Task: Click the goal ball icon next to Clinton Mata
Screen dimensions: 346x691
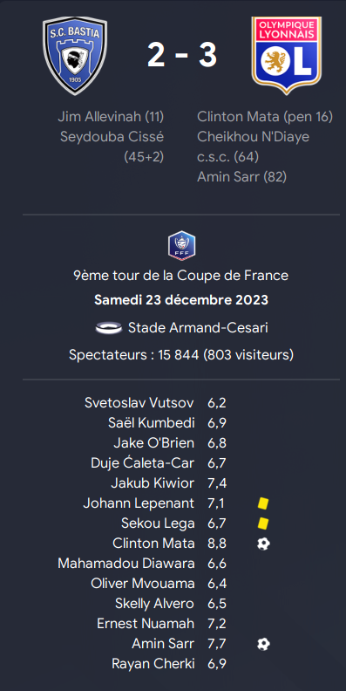Action: pos(263,544)
